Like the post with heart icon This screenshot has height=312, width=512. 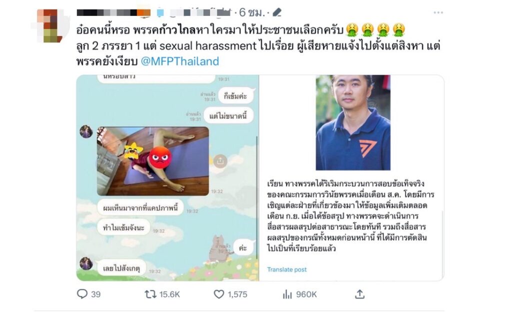tap(219, 295)
